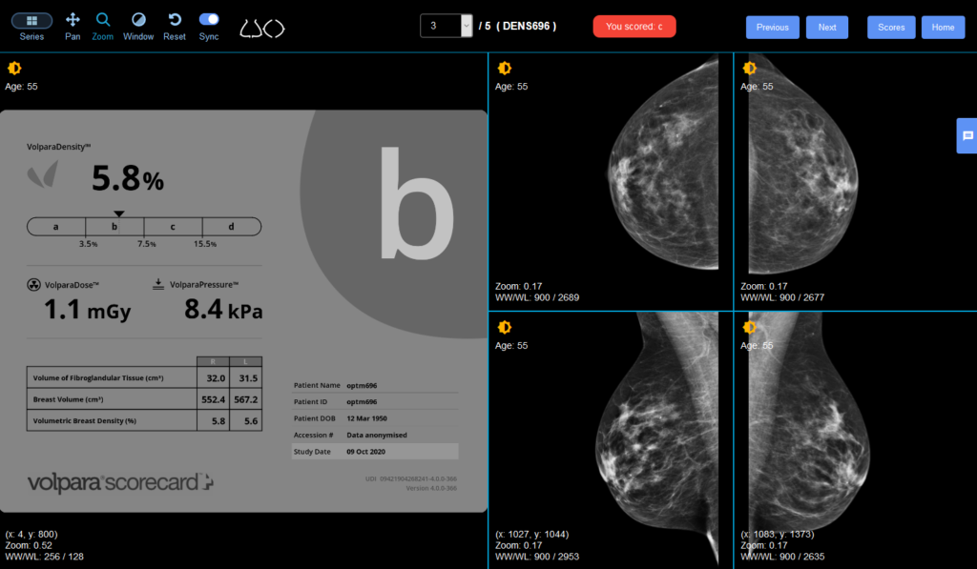Image resolution: width=977 pixels, height=569 pixels.
Task: Toggle brightness icon on Volpara scorecard panel
Action: (x=14, y=69)
